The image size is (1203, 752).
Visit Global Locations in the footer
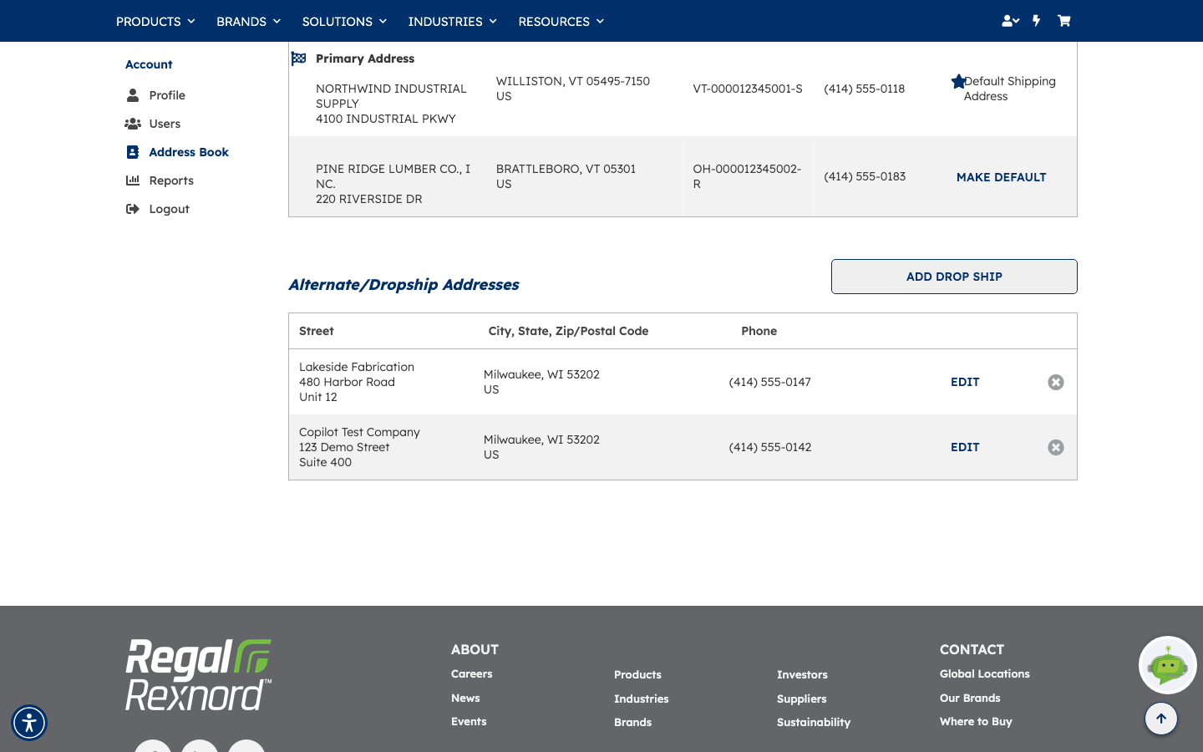(x=985, y=673)
